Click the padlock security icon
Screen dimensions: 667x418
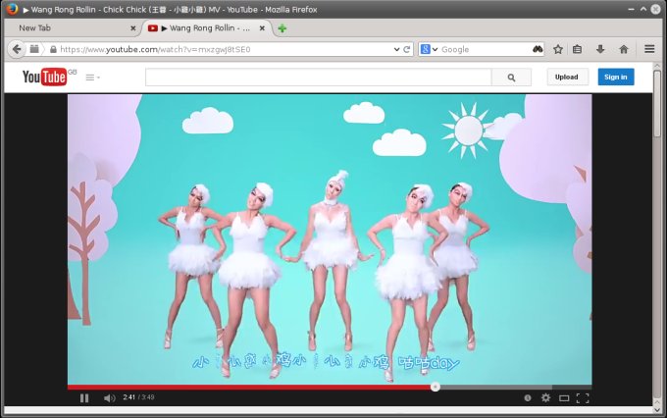click(x=53, y=49)
